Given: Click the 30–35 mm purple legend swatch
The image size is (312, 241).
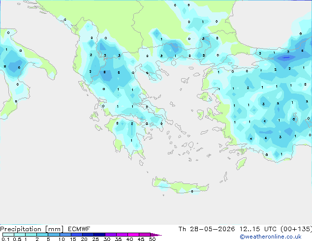Looking at the screenshot, I should [x=111, y=235].
